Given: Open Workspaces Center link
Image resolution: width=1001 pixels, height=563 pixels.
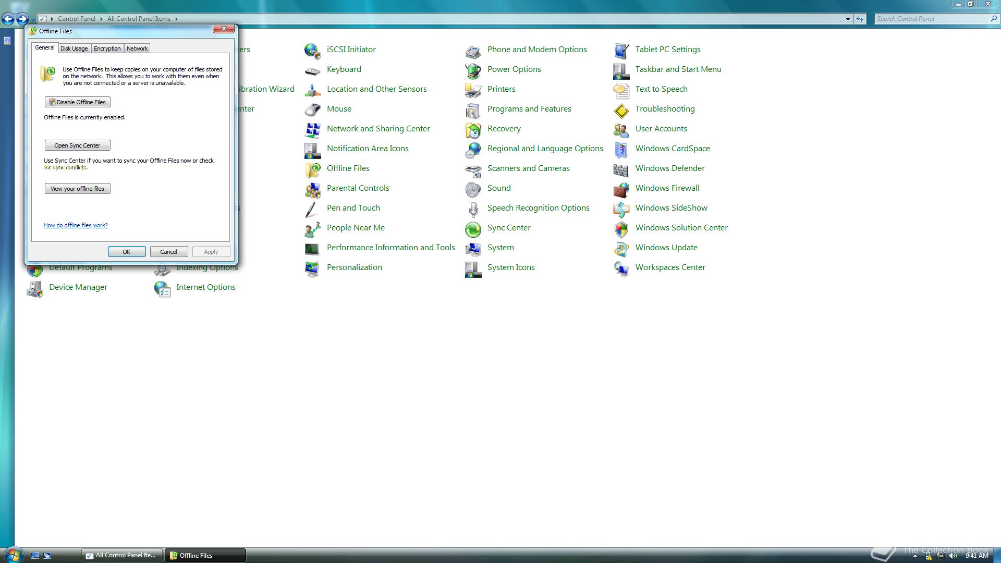Looking at the screenshot, I should click(670, 267).
